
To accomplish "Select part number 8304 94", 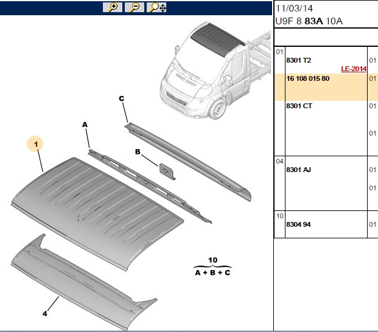I will (298, 224).
